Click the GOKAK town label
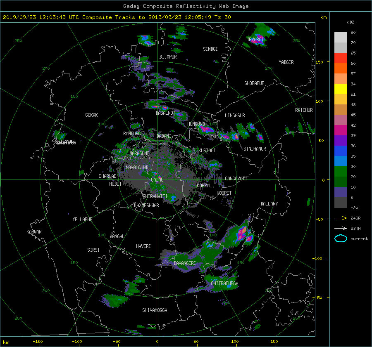This screenshot has width=372, height=347. [x=92, y=115]
